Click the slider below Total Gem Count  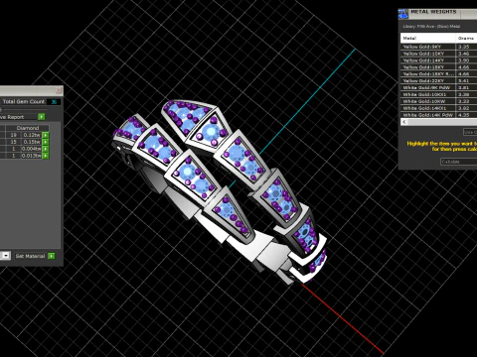click(24, 109)
